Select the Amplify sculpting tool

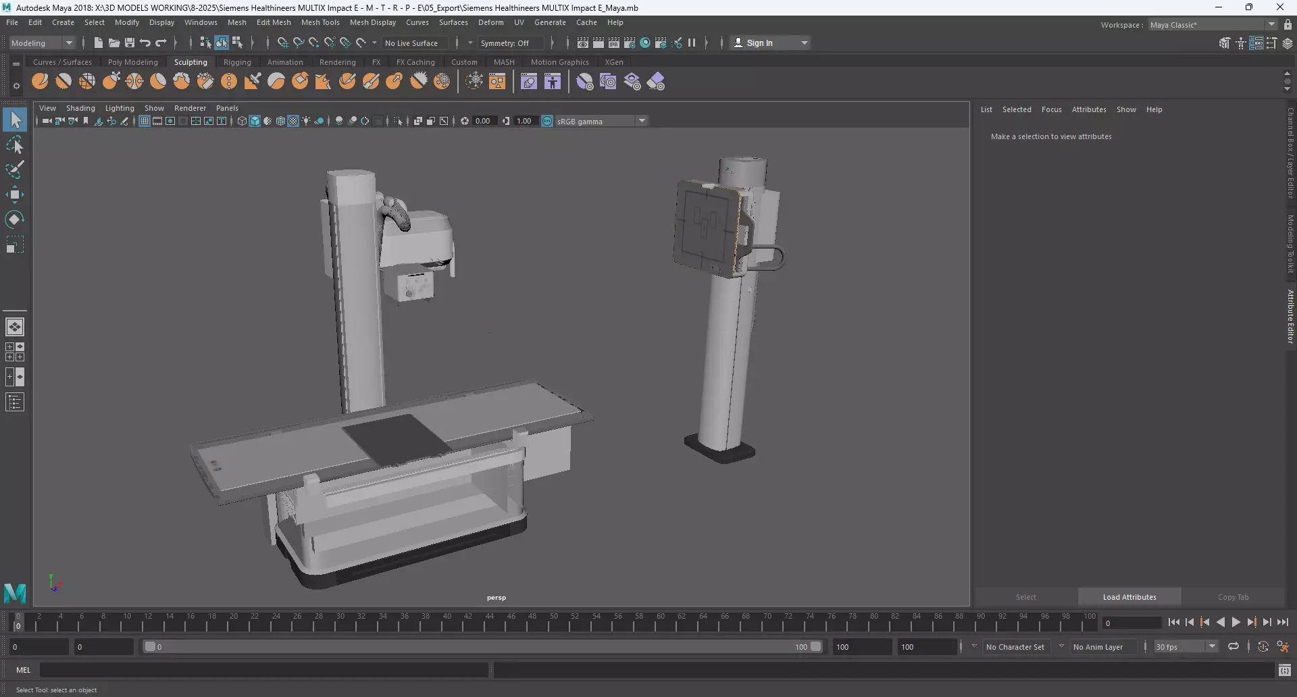[x=418, y=82]
